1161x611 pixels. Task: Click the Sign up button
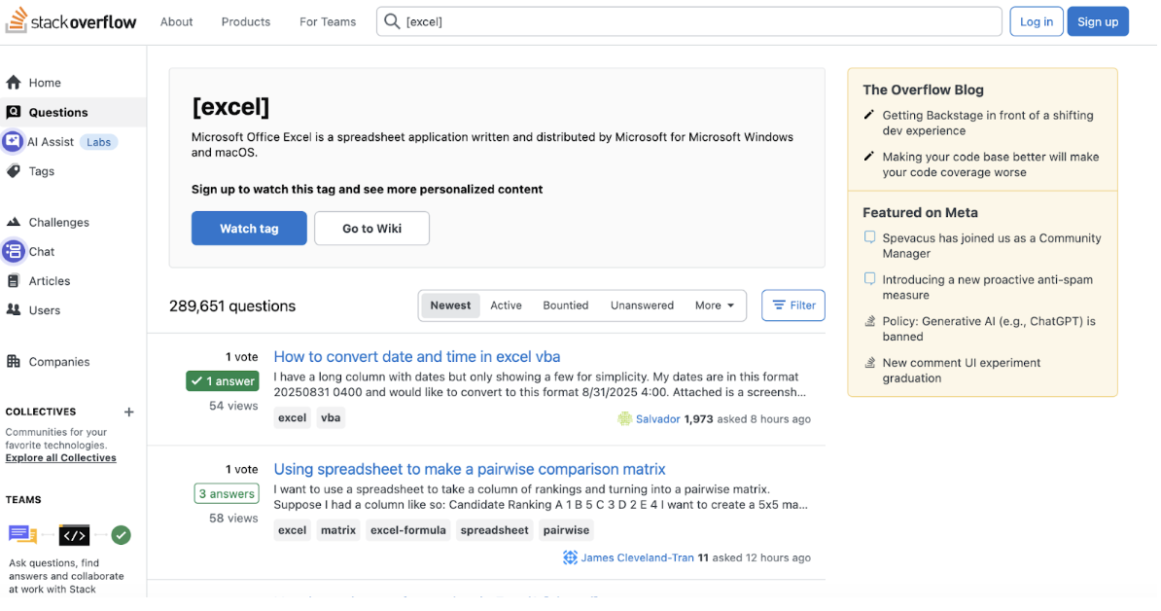point(1097,21)
